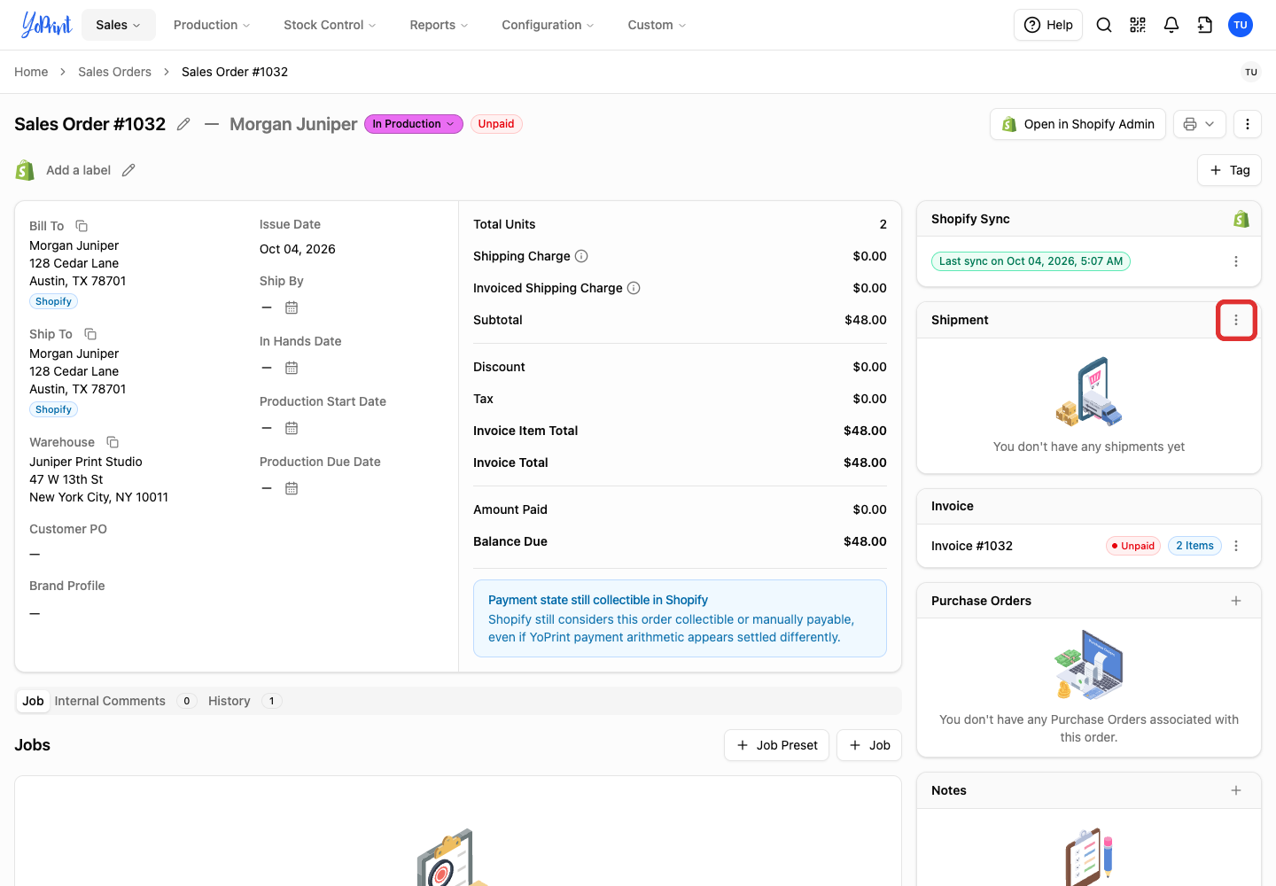Screen dimensions: 1276x886
Task: Open the TU user avatar menu
Action: click(1241, 25)
